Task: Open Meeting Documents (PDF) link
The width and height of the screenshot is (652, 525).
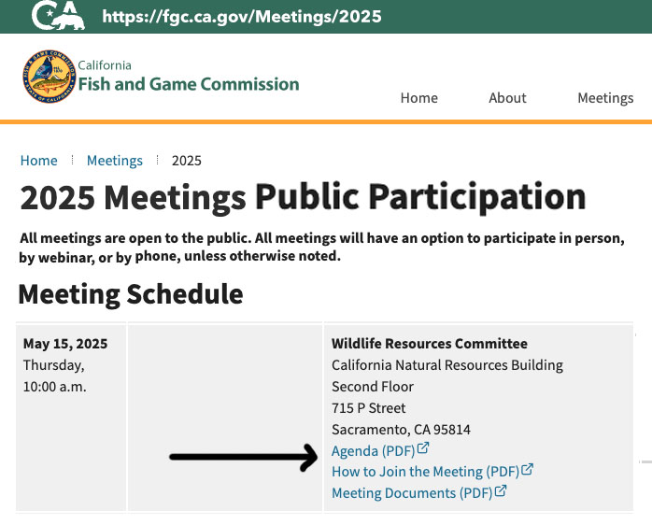Action: (x=412, y=493)
